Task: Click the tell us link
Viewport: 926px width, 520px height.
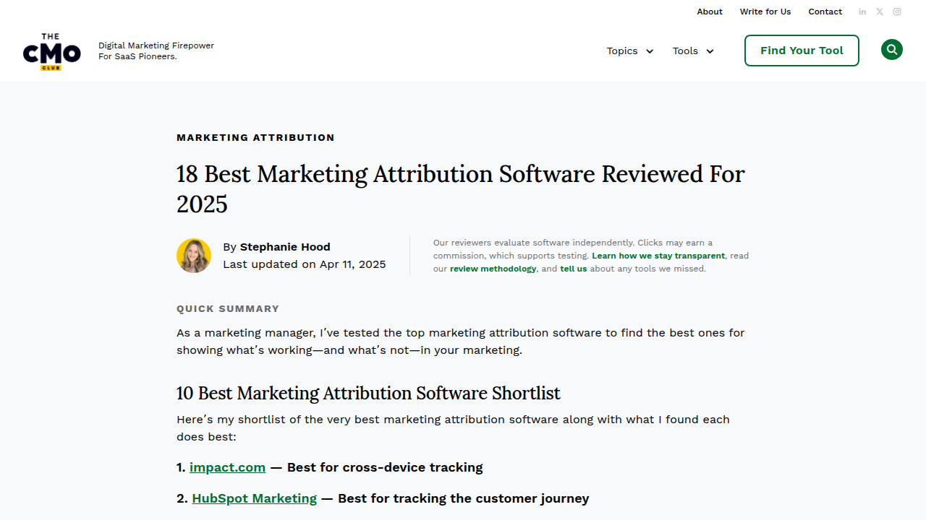Action: click(x=574, y=269)
